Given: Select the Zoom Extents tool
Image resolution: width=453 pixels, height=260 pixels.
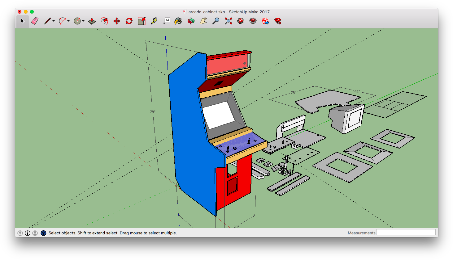Looking at the screenshot, I should click(x=228, y=21).
